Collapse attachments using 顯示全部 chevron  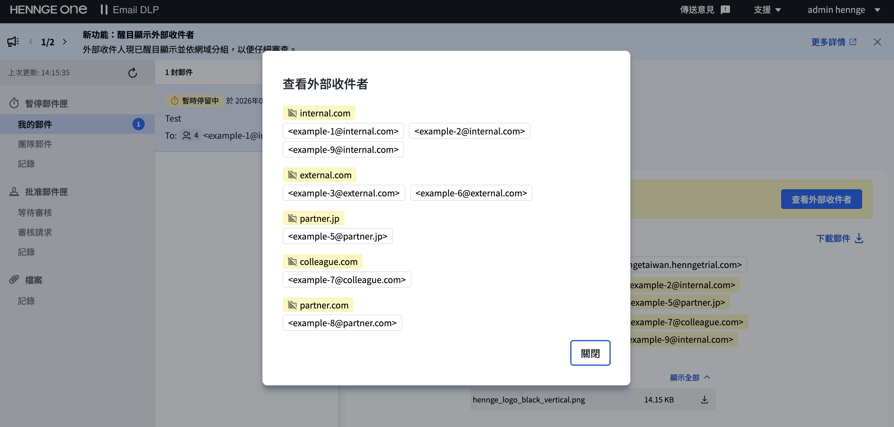[707, 377]
